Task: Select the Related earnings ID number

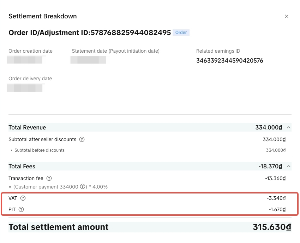Action: click(x=229, y=60)
